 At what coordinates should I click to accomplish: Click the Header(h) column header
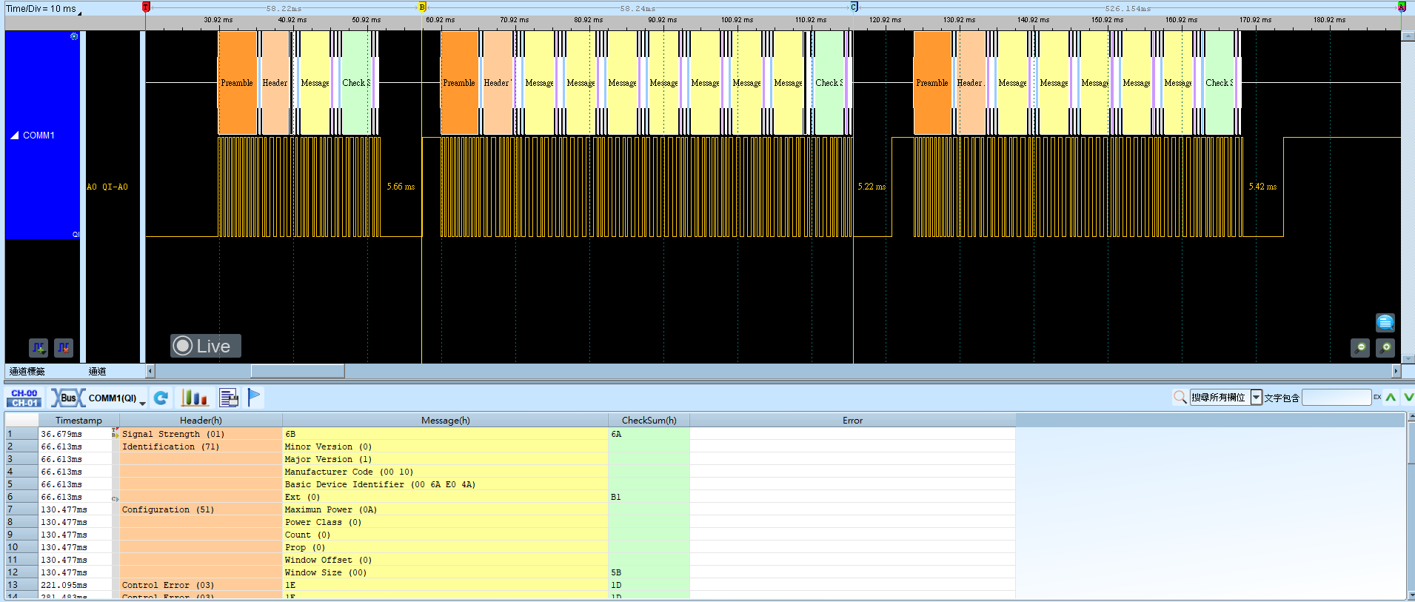(x=201, y=420)
